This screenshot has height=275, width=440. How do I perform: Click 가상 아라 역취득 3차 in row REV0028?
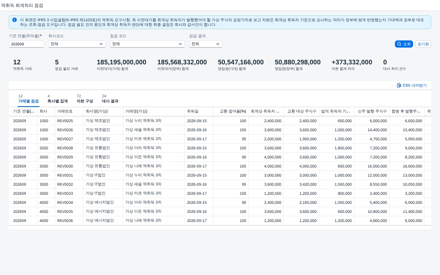coord(143,148)
